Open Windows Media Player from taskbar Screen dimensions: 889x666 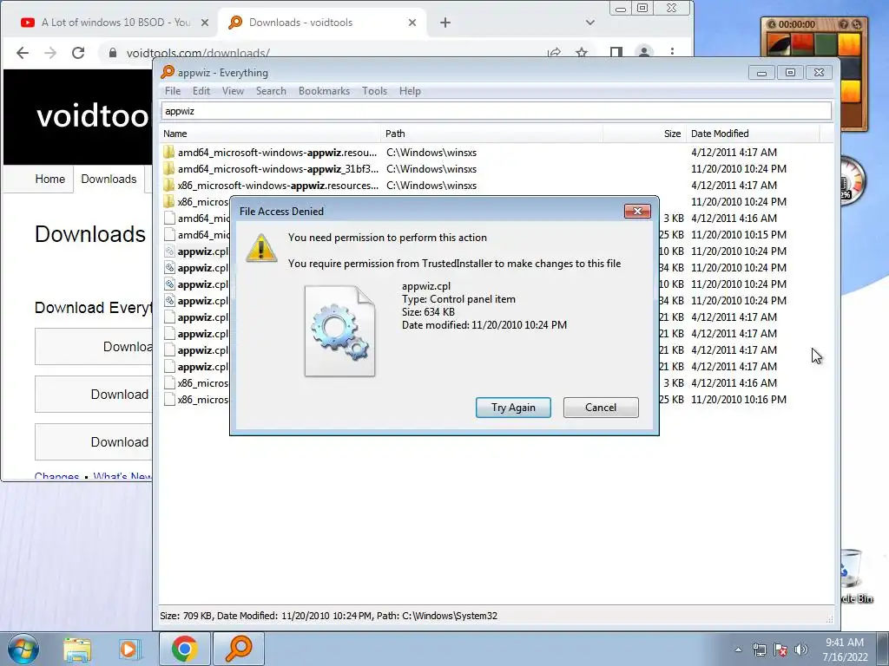click(129, 649)
